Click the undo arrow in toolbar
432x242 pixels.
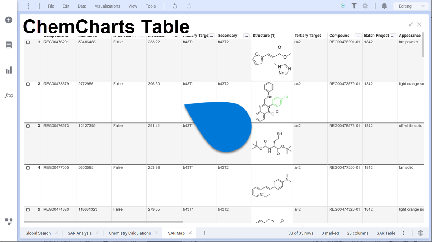[175, 6]
